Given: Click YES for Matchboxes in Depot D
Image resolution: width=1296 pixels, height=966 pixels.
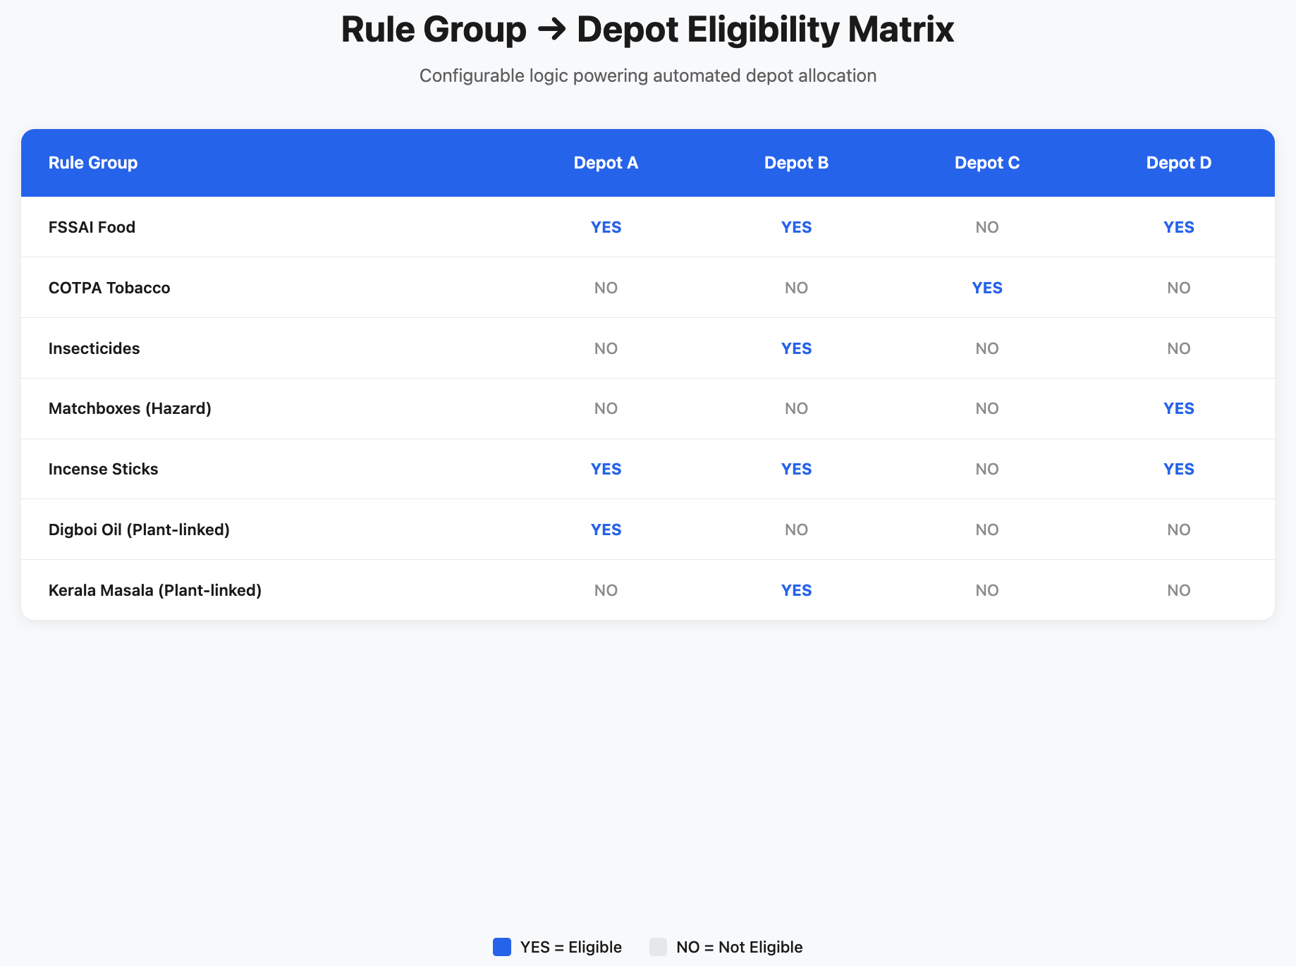Looking at the screenshot, I should 1178,408.
